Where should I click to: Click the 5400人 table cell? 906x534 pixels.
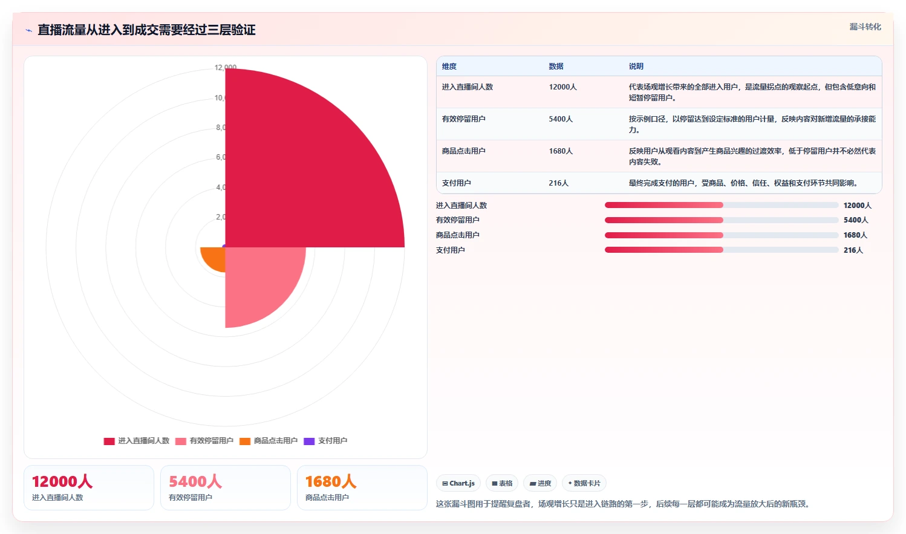pos(561,119)
